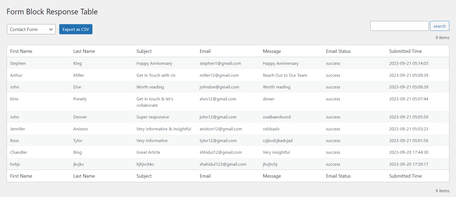Select the shahidul123@gmail.com email cell

(x=223, y=164)
